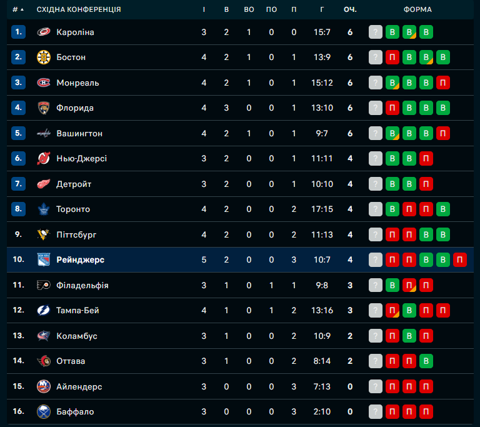
Task: Open the Філадельфія team link
Action: point(82,285)
